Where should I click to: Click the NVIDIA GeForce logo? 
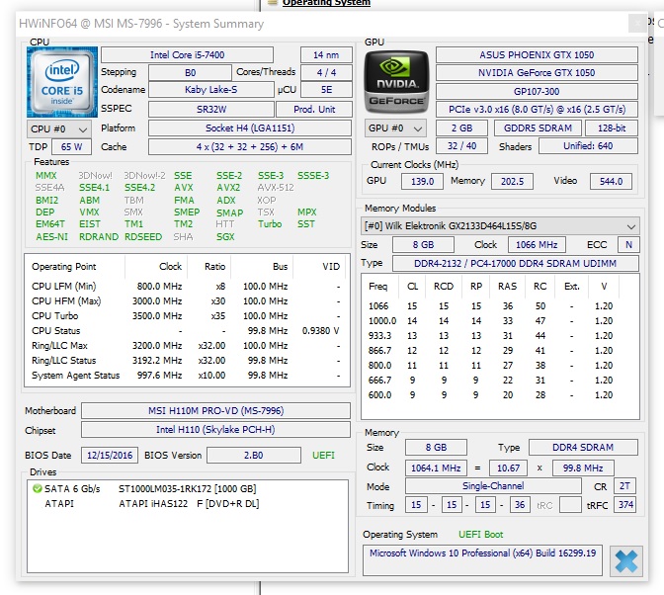click(x=396, y=82)
